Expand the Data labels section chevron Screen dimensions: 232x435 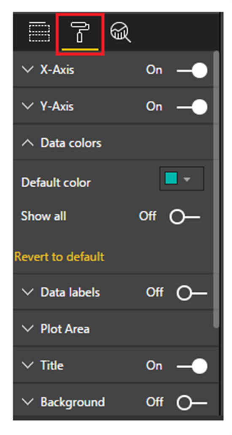(28, 292)
